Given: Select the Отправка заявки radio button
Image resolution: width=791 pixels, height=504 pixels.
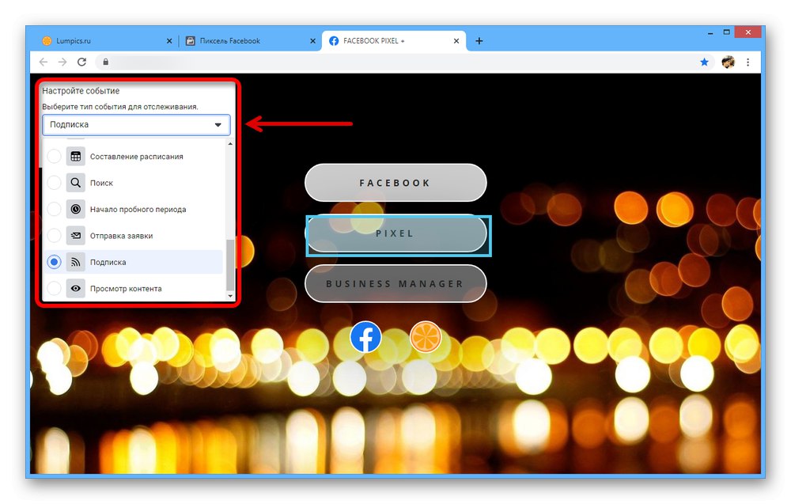Looking at the screenshot, I should tap(54, 236).
